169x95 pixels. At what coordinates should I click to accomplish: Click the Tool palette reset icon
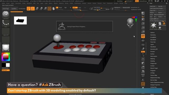click(x=167, y=3)
